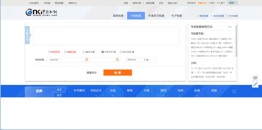262x130 pixels.
Task: Tick the 基金文献 checkbox
Action: coord(84,52)
